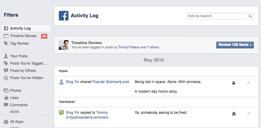Click the Photos sidebar icon
The width and height of the screenshot is (261, 128).
6,91
